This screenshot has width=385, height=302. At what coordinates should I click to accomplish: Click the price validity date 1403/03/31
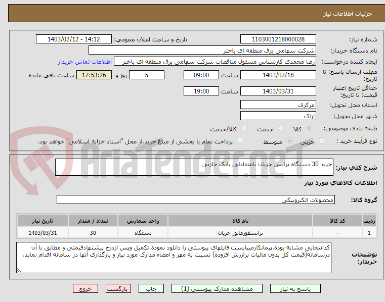coord(278,91)
